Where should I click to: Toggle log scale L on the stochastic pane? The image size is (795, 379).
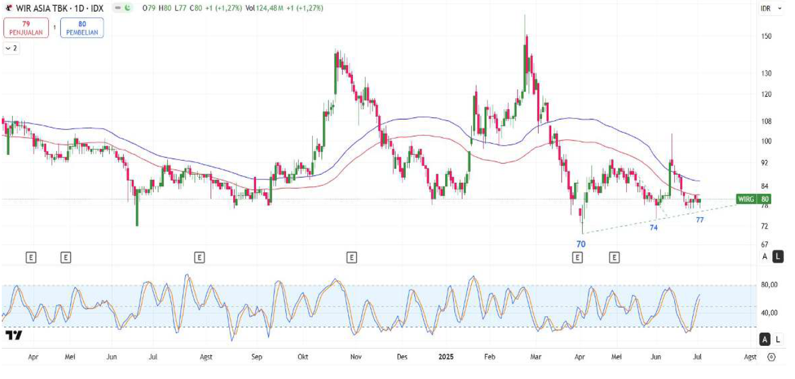(x=778, y=339)
